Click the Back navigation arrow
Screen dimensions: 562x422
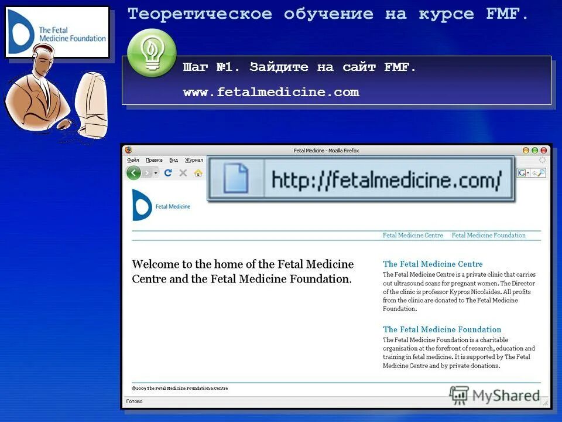133,173
